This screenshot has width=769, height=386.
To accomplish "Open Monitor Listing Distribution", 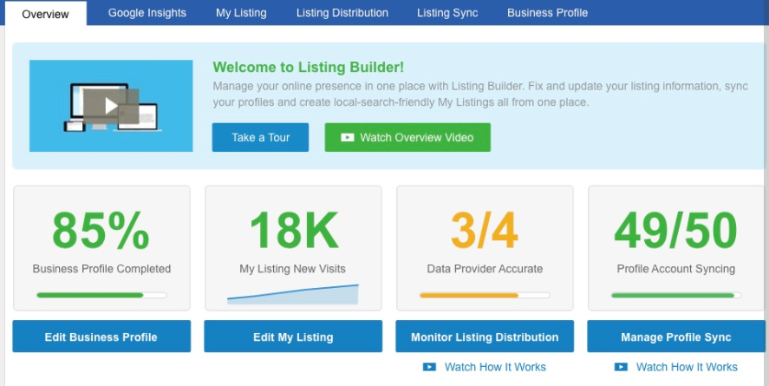I will (485, 337).
